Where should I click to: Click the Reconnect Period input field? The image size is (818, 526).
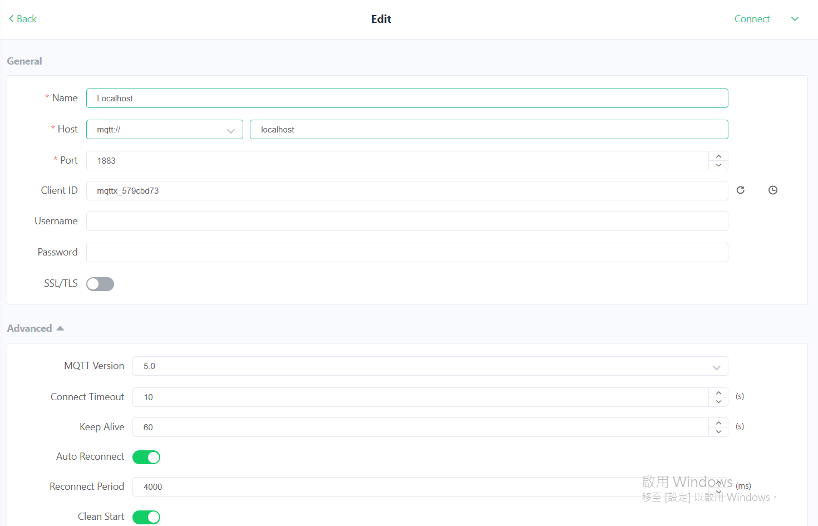pos(420,487)
